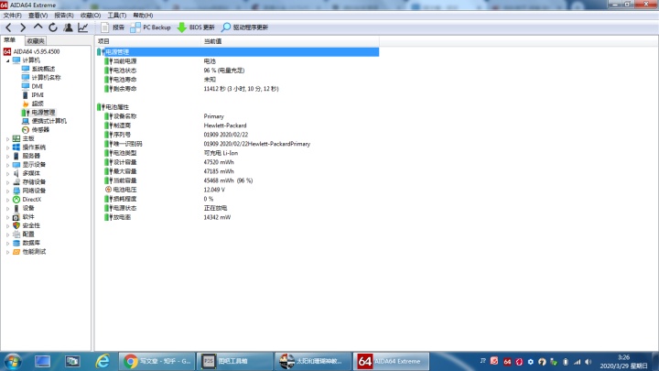Select the Hewlett-Packard value
659x371 pixels.
(x=225, y=125)
